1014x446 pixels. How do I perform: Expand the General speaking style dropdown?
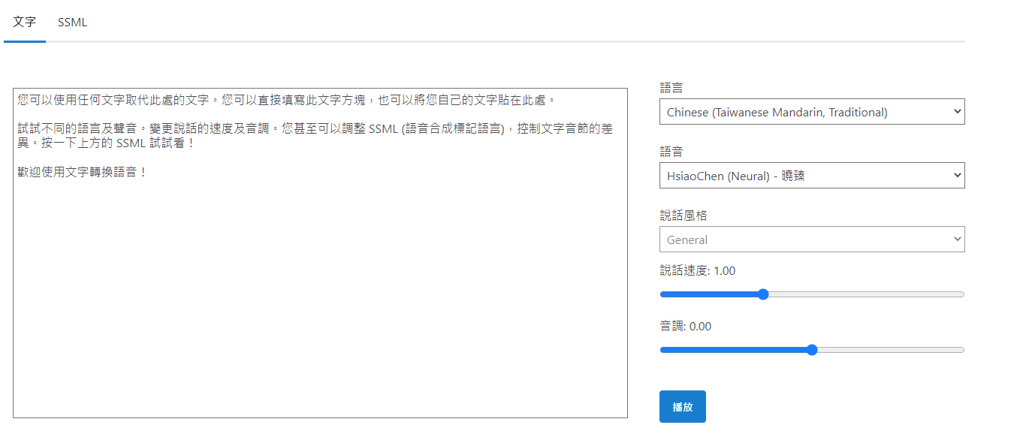(811, 240)
